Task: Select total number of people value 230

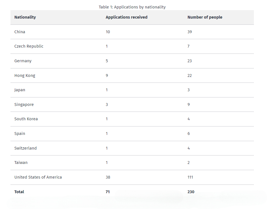Action: tap(191, 192)
